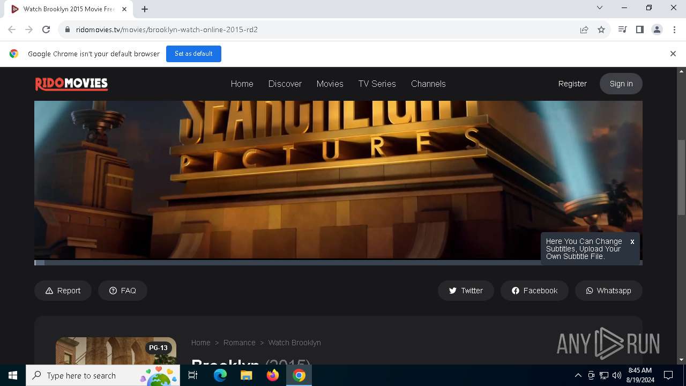Reload the current page
Screen dimensions: 686x386
pyautogui.click(x=46, y=29)
